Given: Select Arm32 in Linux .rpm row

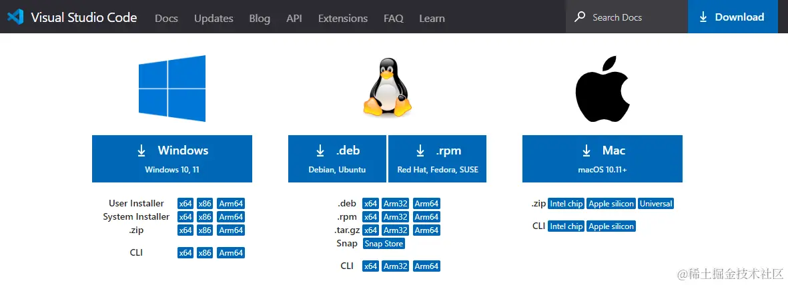Looking at the screenshot, I should [396, 217].
